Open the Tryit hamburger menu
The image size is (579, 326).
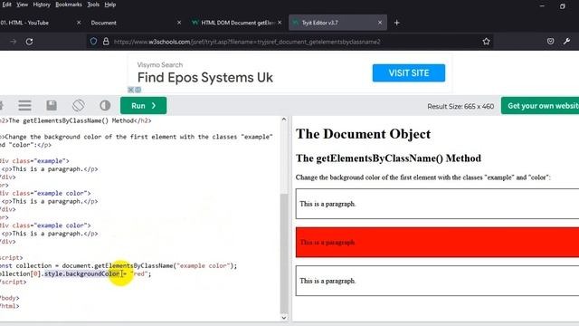click(24, 105)
